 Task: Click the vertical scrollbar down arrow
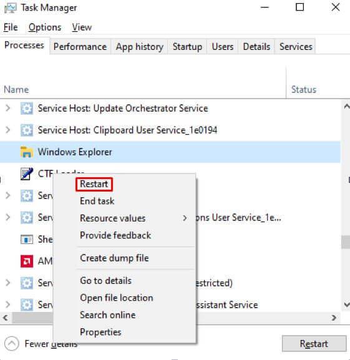point(346,304)
